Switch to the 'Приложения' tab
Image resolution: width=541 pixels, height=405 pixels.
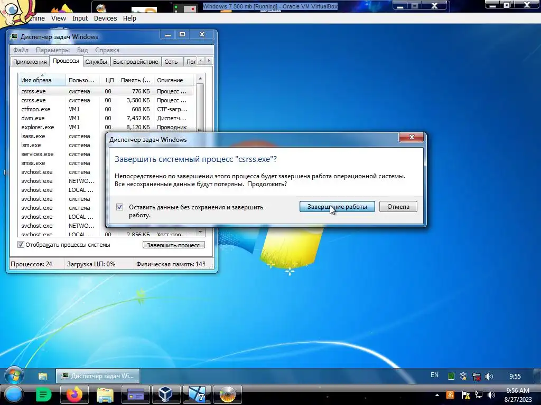[x=30, y=62]
